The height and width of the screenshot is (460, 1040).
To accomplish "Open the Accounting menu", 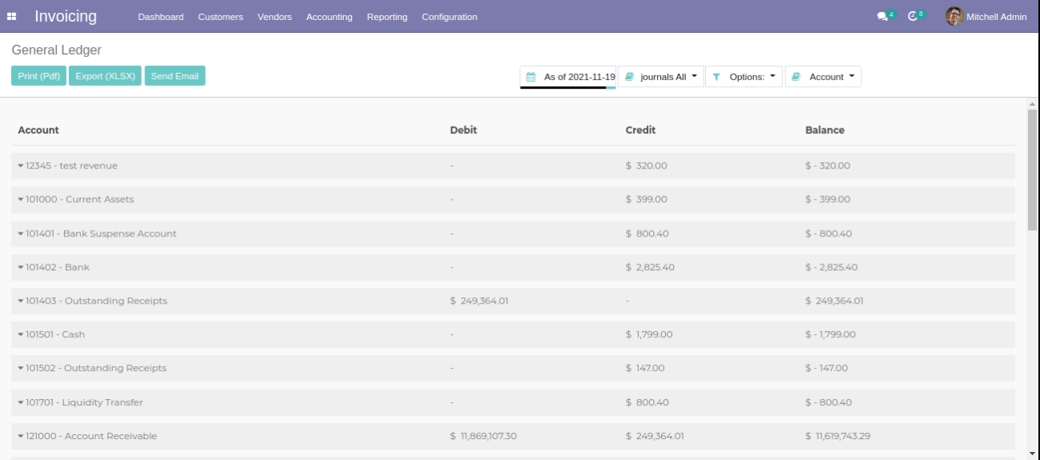I will pos(329,17).
